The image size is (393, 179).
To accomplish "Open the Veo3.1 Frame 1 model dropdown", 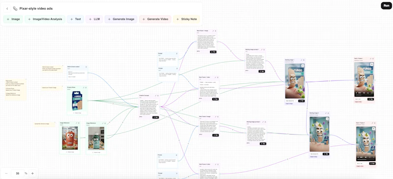I will pos(361,99).
